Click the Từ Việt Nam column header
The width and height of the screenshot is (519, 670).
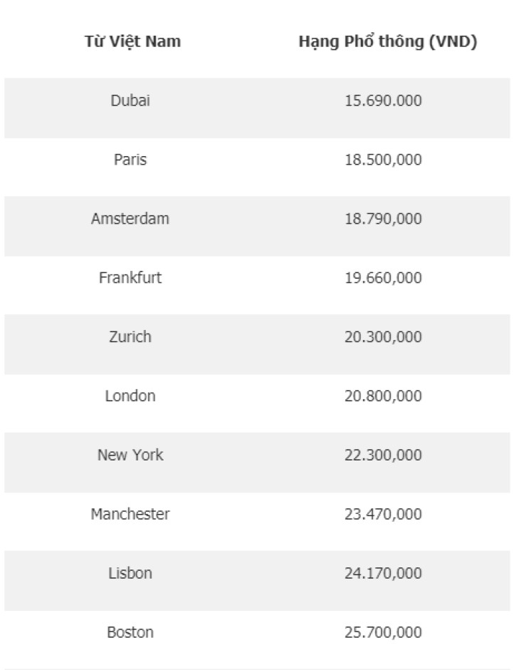pyautogui.click(x=132, y=41)
